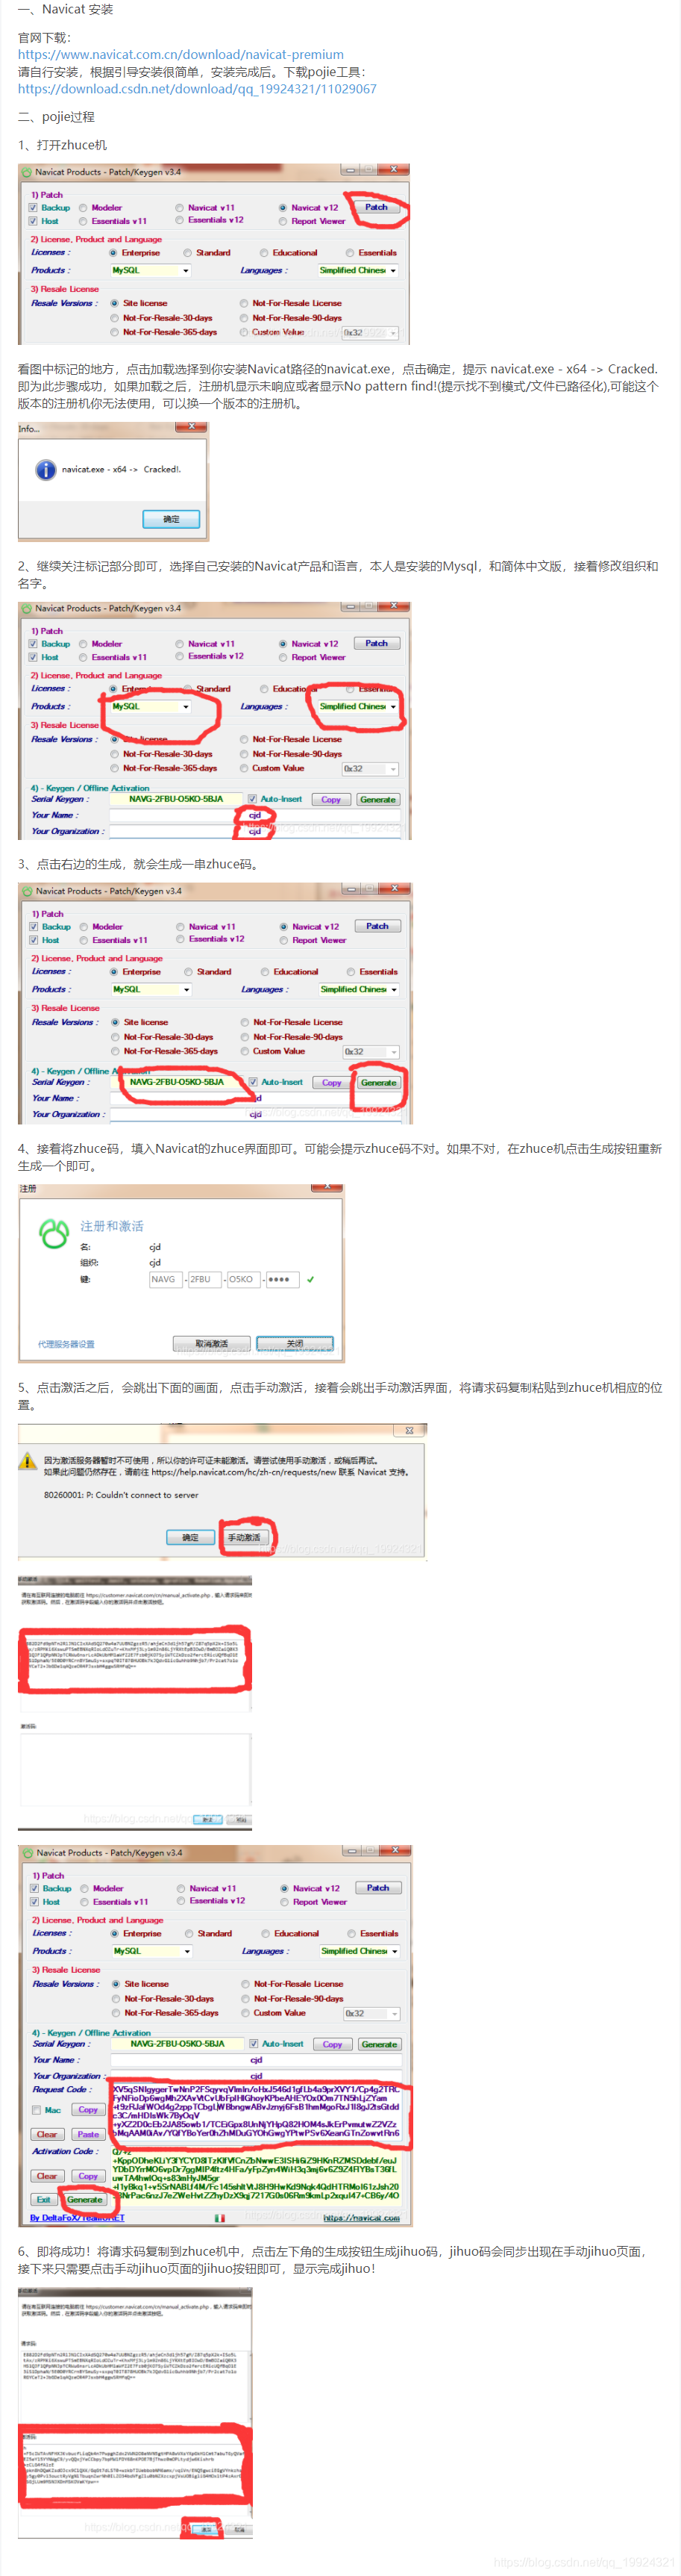Close the Info dialog with its X button
This screenshot has width=681, height=2576.
pyautogui.click(x=191, y=427)
